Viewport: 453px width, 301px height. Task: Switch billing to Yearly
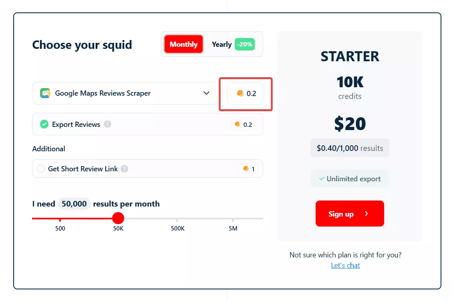(x=221, y=44)
